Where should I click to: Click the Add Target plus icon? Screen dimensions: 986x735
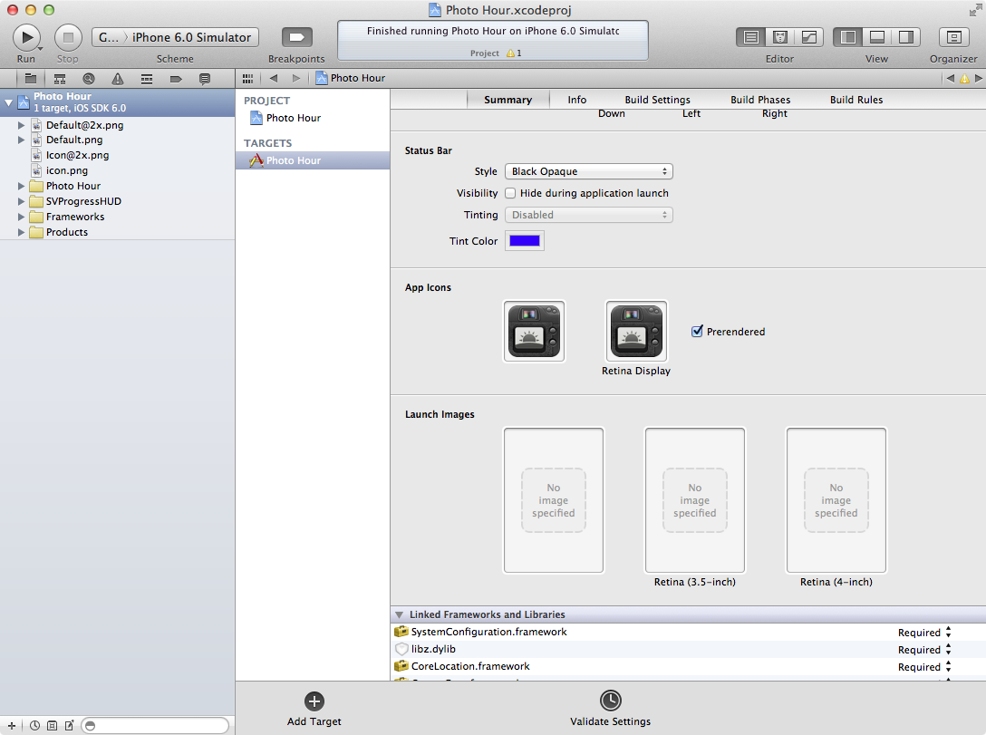[x=314, y=701]
